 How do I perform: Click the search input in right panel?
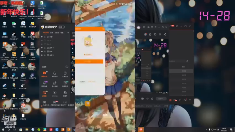click(x=177, y=61)
